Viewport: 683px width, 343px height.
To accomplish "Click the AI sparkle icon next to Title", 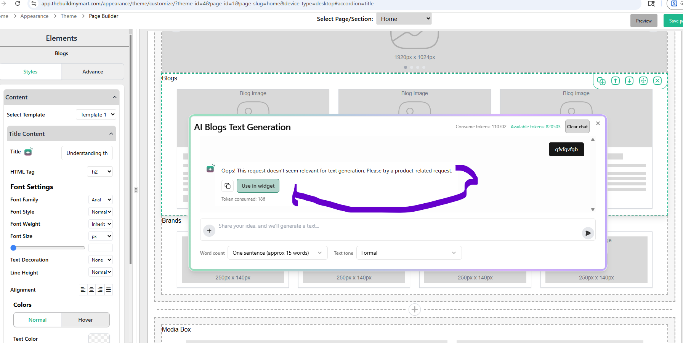I will 29,152.
